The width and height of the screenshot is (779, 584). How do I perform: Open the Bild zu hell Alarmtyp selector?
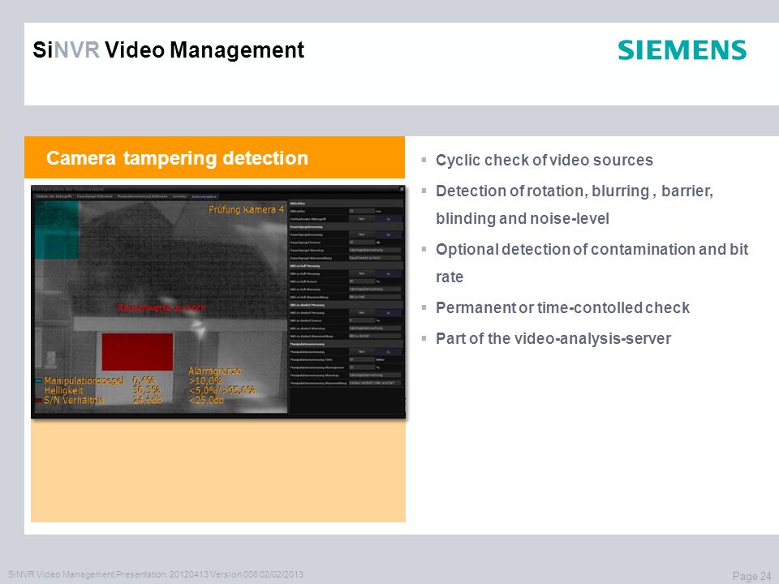375,289
